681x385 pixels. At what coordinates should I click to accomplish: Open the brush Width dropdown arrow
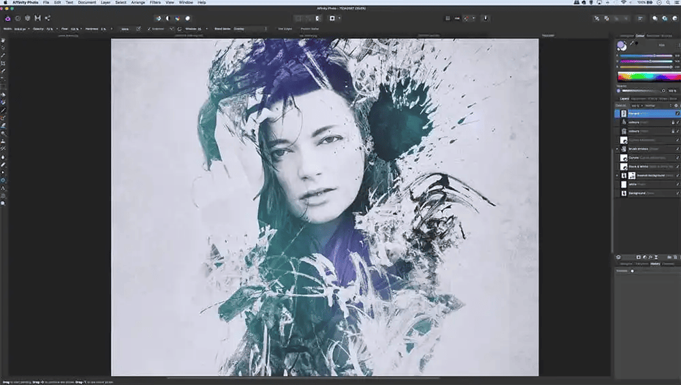coord(29,29)
